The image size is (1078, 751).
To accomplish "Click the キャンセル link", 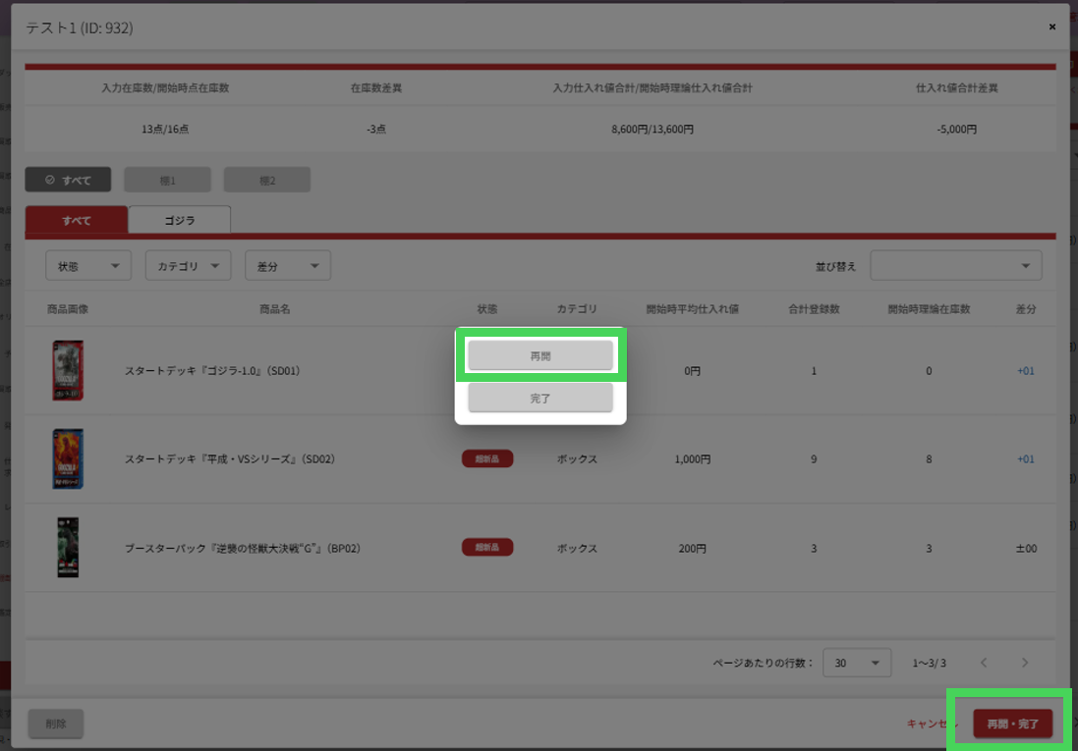I will tap(929, 724).
